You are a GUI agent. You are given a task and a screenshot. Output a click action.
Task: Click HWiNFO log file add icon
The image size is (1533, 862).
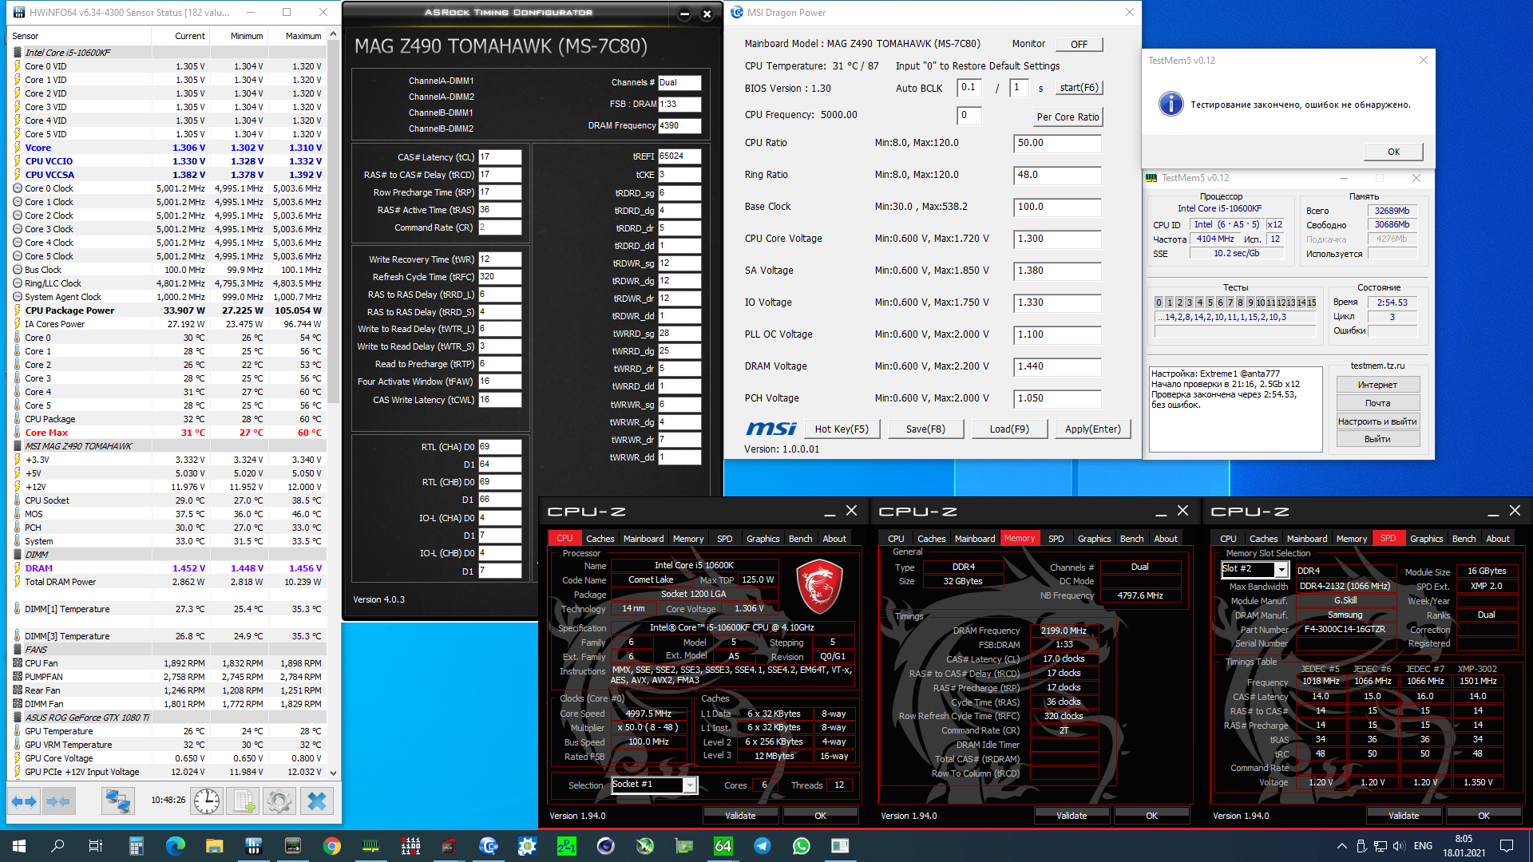[244, 801]
